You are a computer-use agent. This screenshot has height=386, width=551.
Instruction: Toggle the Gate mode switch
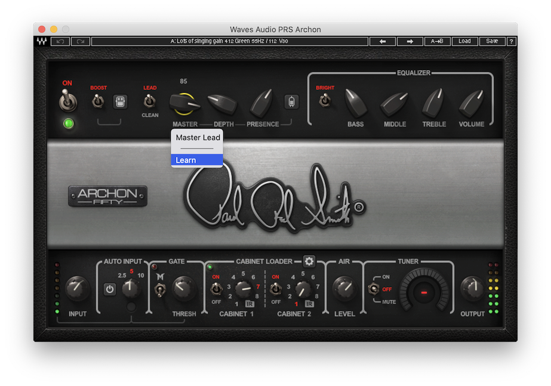click(160, 290)
